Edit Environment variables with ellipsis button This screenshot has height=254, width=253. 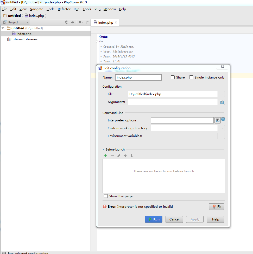[222, 136]
